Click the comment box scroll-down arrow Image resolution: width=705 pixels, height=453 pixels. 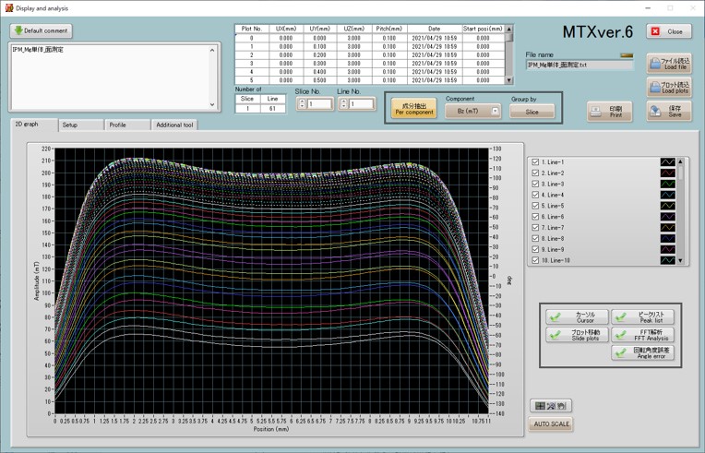tap(212, 104)
